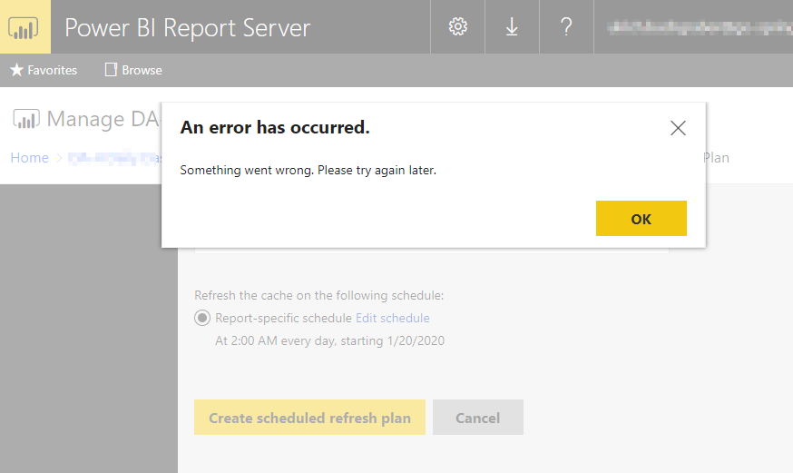This screenshot has width=793, height=473.
Task: Click the blurred user account name
Action: click(700, 27)
